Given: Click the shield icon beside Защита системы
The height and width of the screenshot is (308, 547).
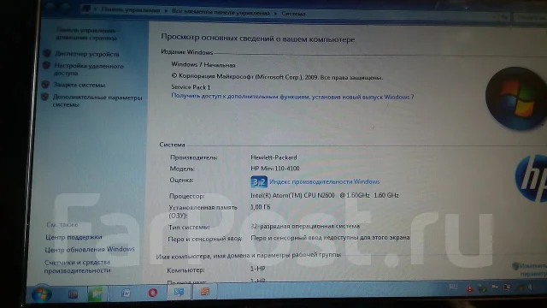Looking at the screenshot, I should pos(45,84).
